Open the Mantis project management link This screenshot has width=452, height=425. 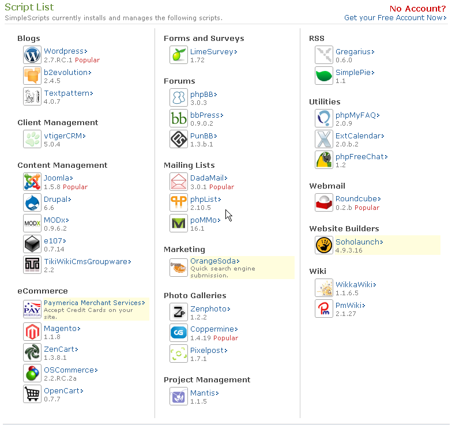(x=204, y=393)
